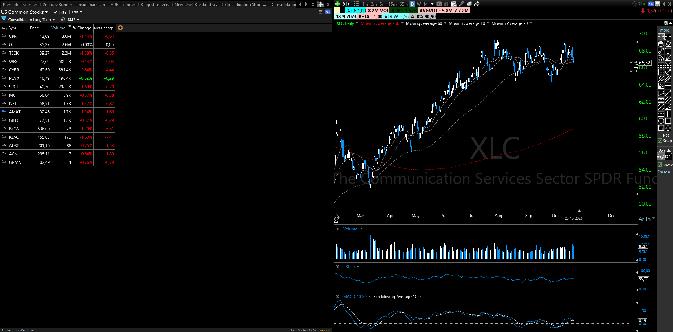
Task: Toggle the flag for CPRT row
Action: tap(4, 36)
